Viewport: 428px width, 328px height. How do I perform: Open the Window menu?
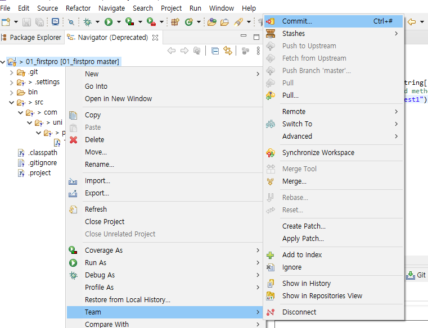click(222, 8)
